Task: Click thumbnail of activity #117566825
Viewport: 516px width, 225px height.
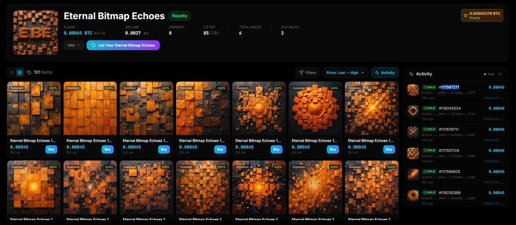Action: pos(413,174)
